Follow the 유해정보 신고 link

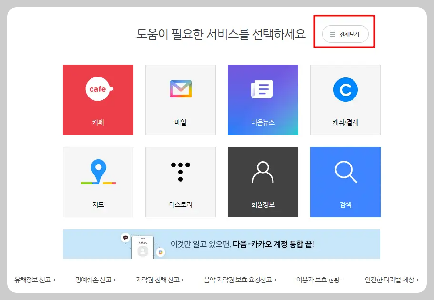[x=35, y=280]
